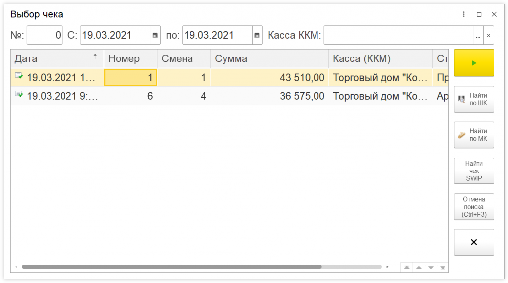Image resolution: width=508 pixels, height=283 pixels.
Task: Jump to first row with the double-up arrow
Action: (407, 267)
